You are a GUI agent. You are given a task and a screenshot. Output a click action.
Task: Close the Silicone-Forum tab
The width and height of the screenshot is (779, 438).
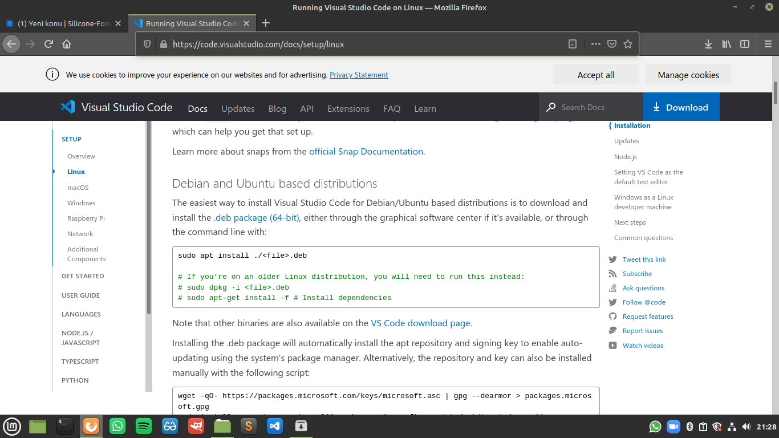click(118, 23)
